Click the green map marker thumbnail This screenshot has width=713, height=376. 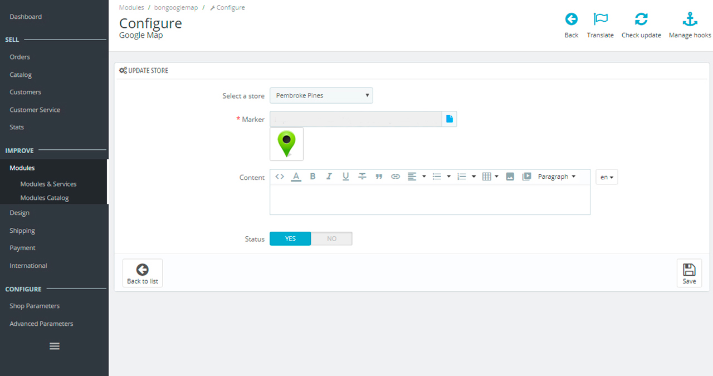287,144
